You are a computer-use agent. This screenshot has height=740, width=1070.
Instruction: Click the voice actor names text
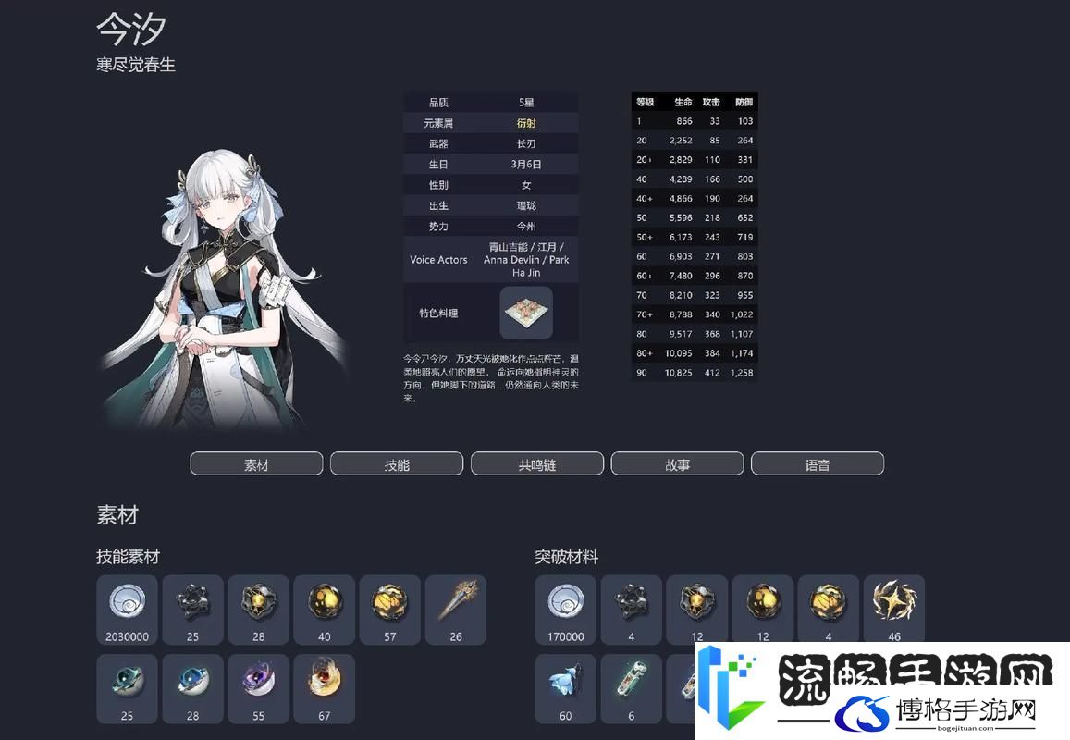(526, 259)
